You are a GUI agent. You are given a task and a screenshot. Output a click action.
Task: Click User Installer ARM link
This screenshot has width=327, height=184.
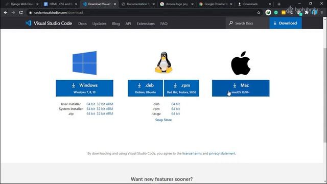tap(109, 104)
